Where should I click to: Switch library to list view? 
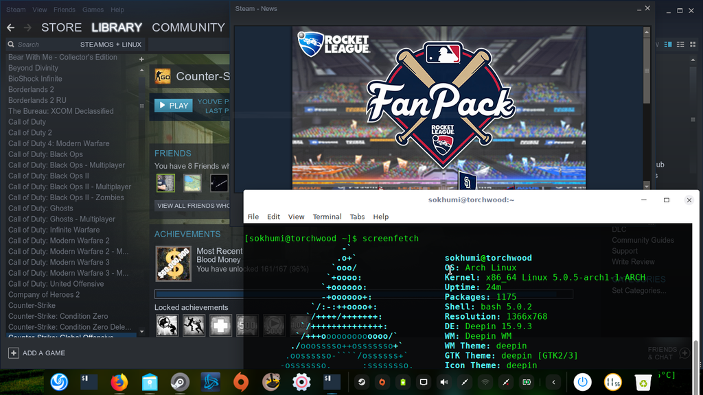pos(680,45)
